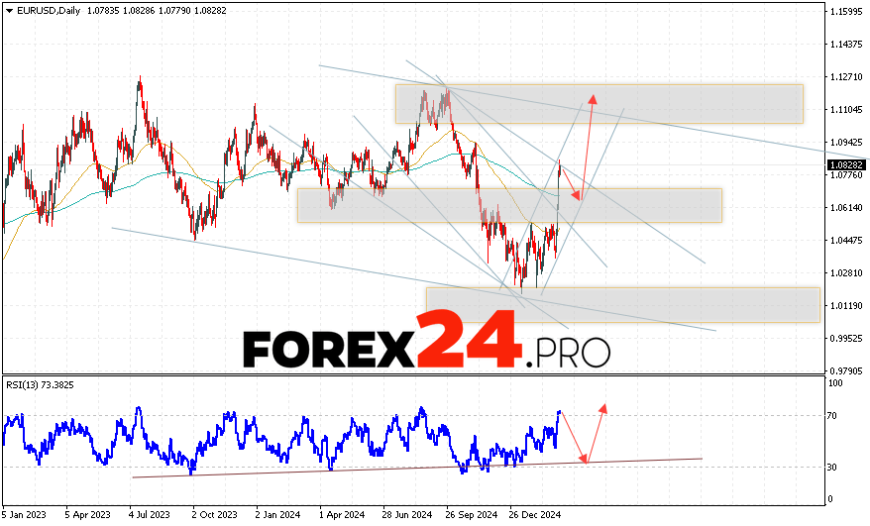The image size is (870, 526).
Task: Click the upward red arrowhead in RSI panel
Action: click(603, 407)
